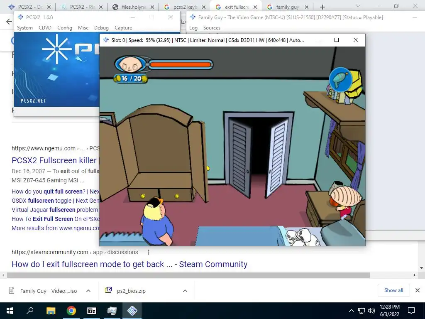This screenshot has width=425, height=319.
Task: Close the Chrome downloads bar
Action: click(x=418, y=290)
